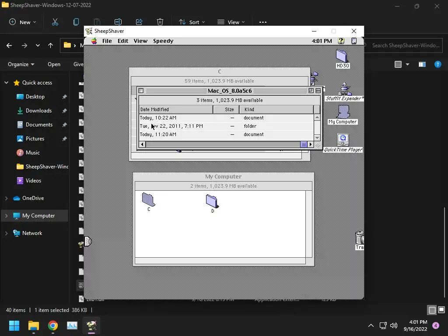
Task: Expand My Computer in sidebar
Action: click(x=6, y=216)
